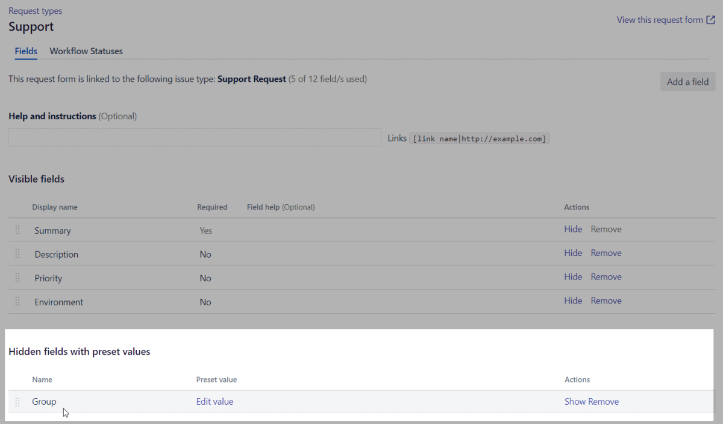The height and width of the screenshot is (424, 723).
Task: Remove the Summary field
Action: [x=606, y=229]
